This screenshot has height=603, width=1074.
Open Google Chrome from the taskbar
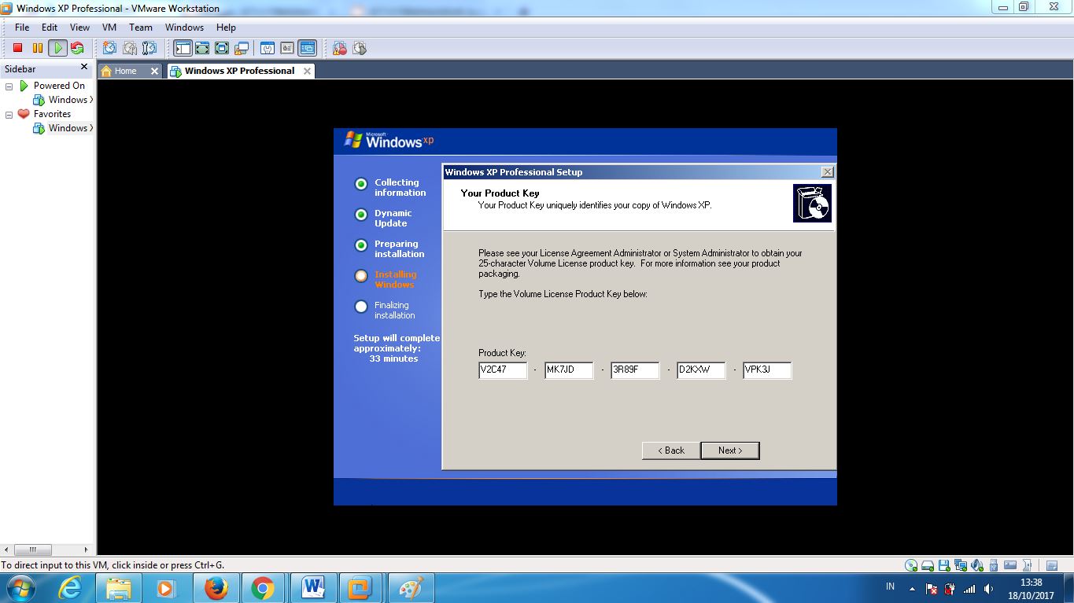(263, 588)
